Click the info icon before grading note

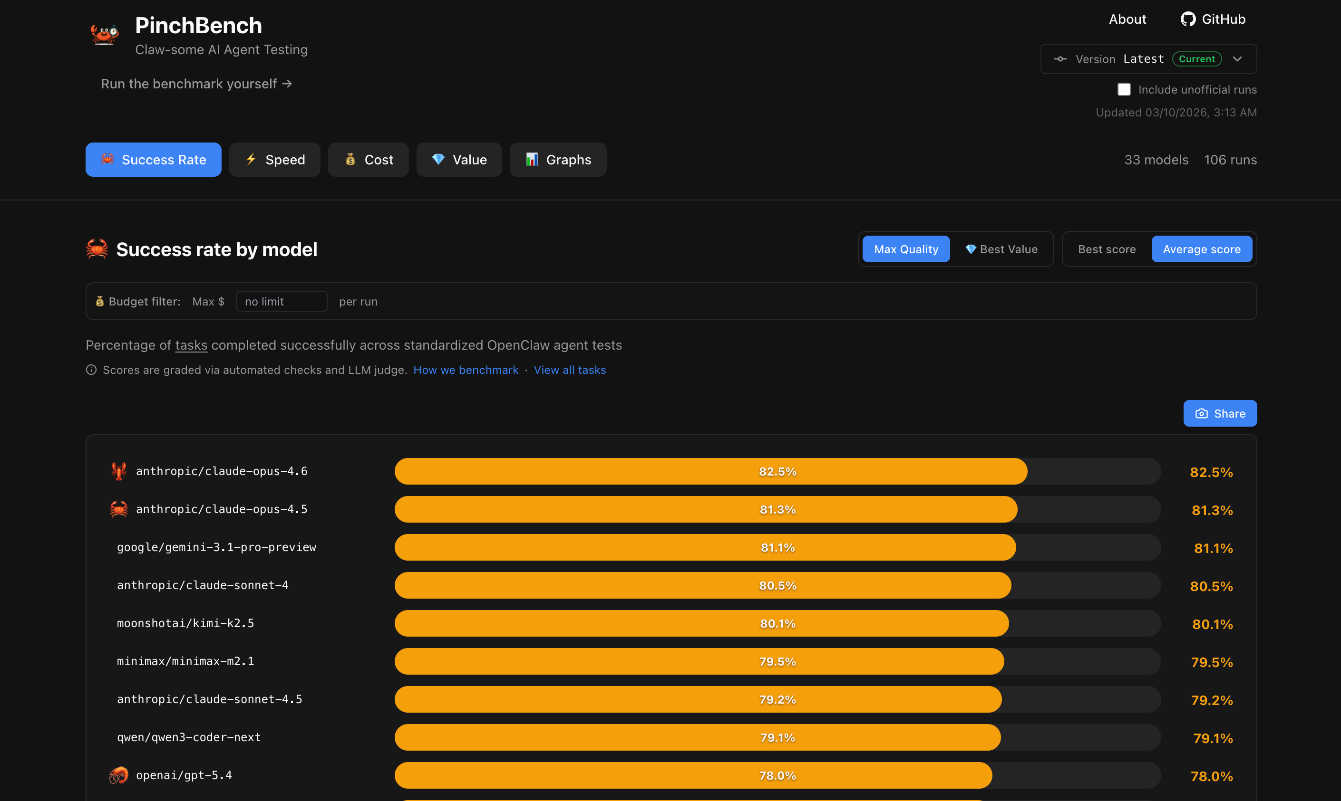(91, 370)
